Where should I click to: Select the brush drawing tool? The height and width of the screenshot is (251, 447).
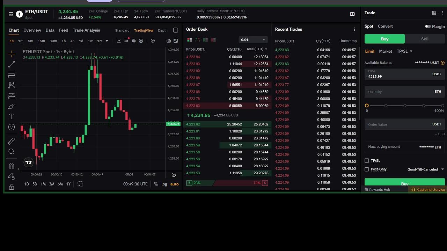(x=12, y=106)
